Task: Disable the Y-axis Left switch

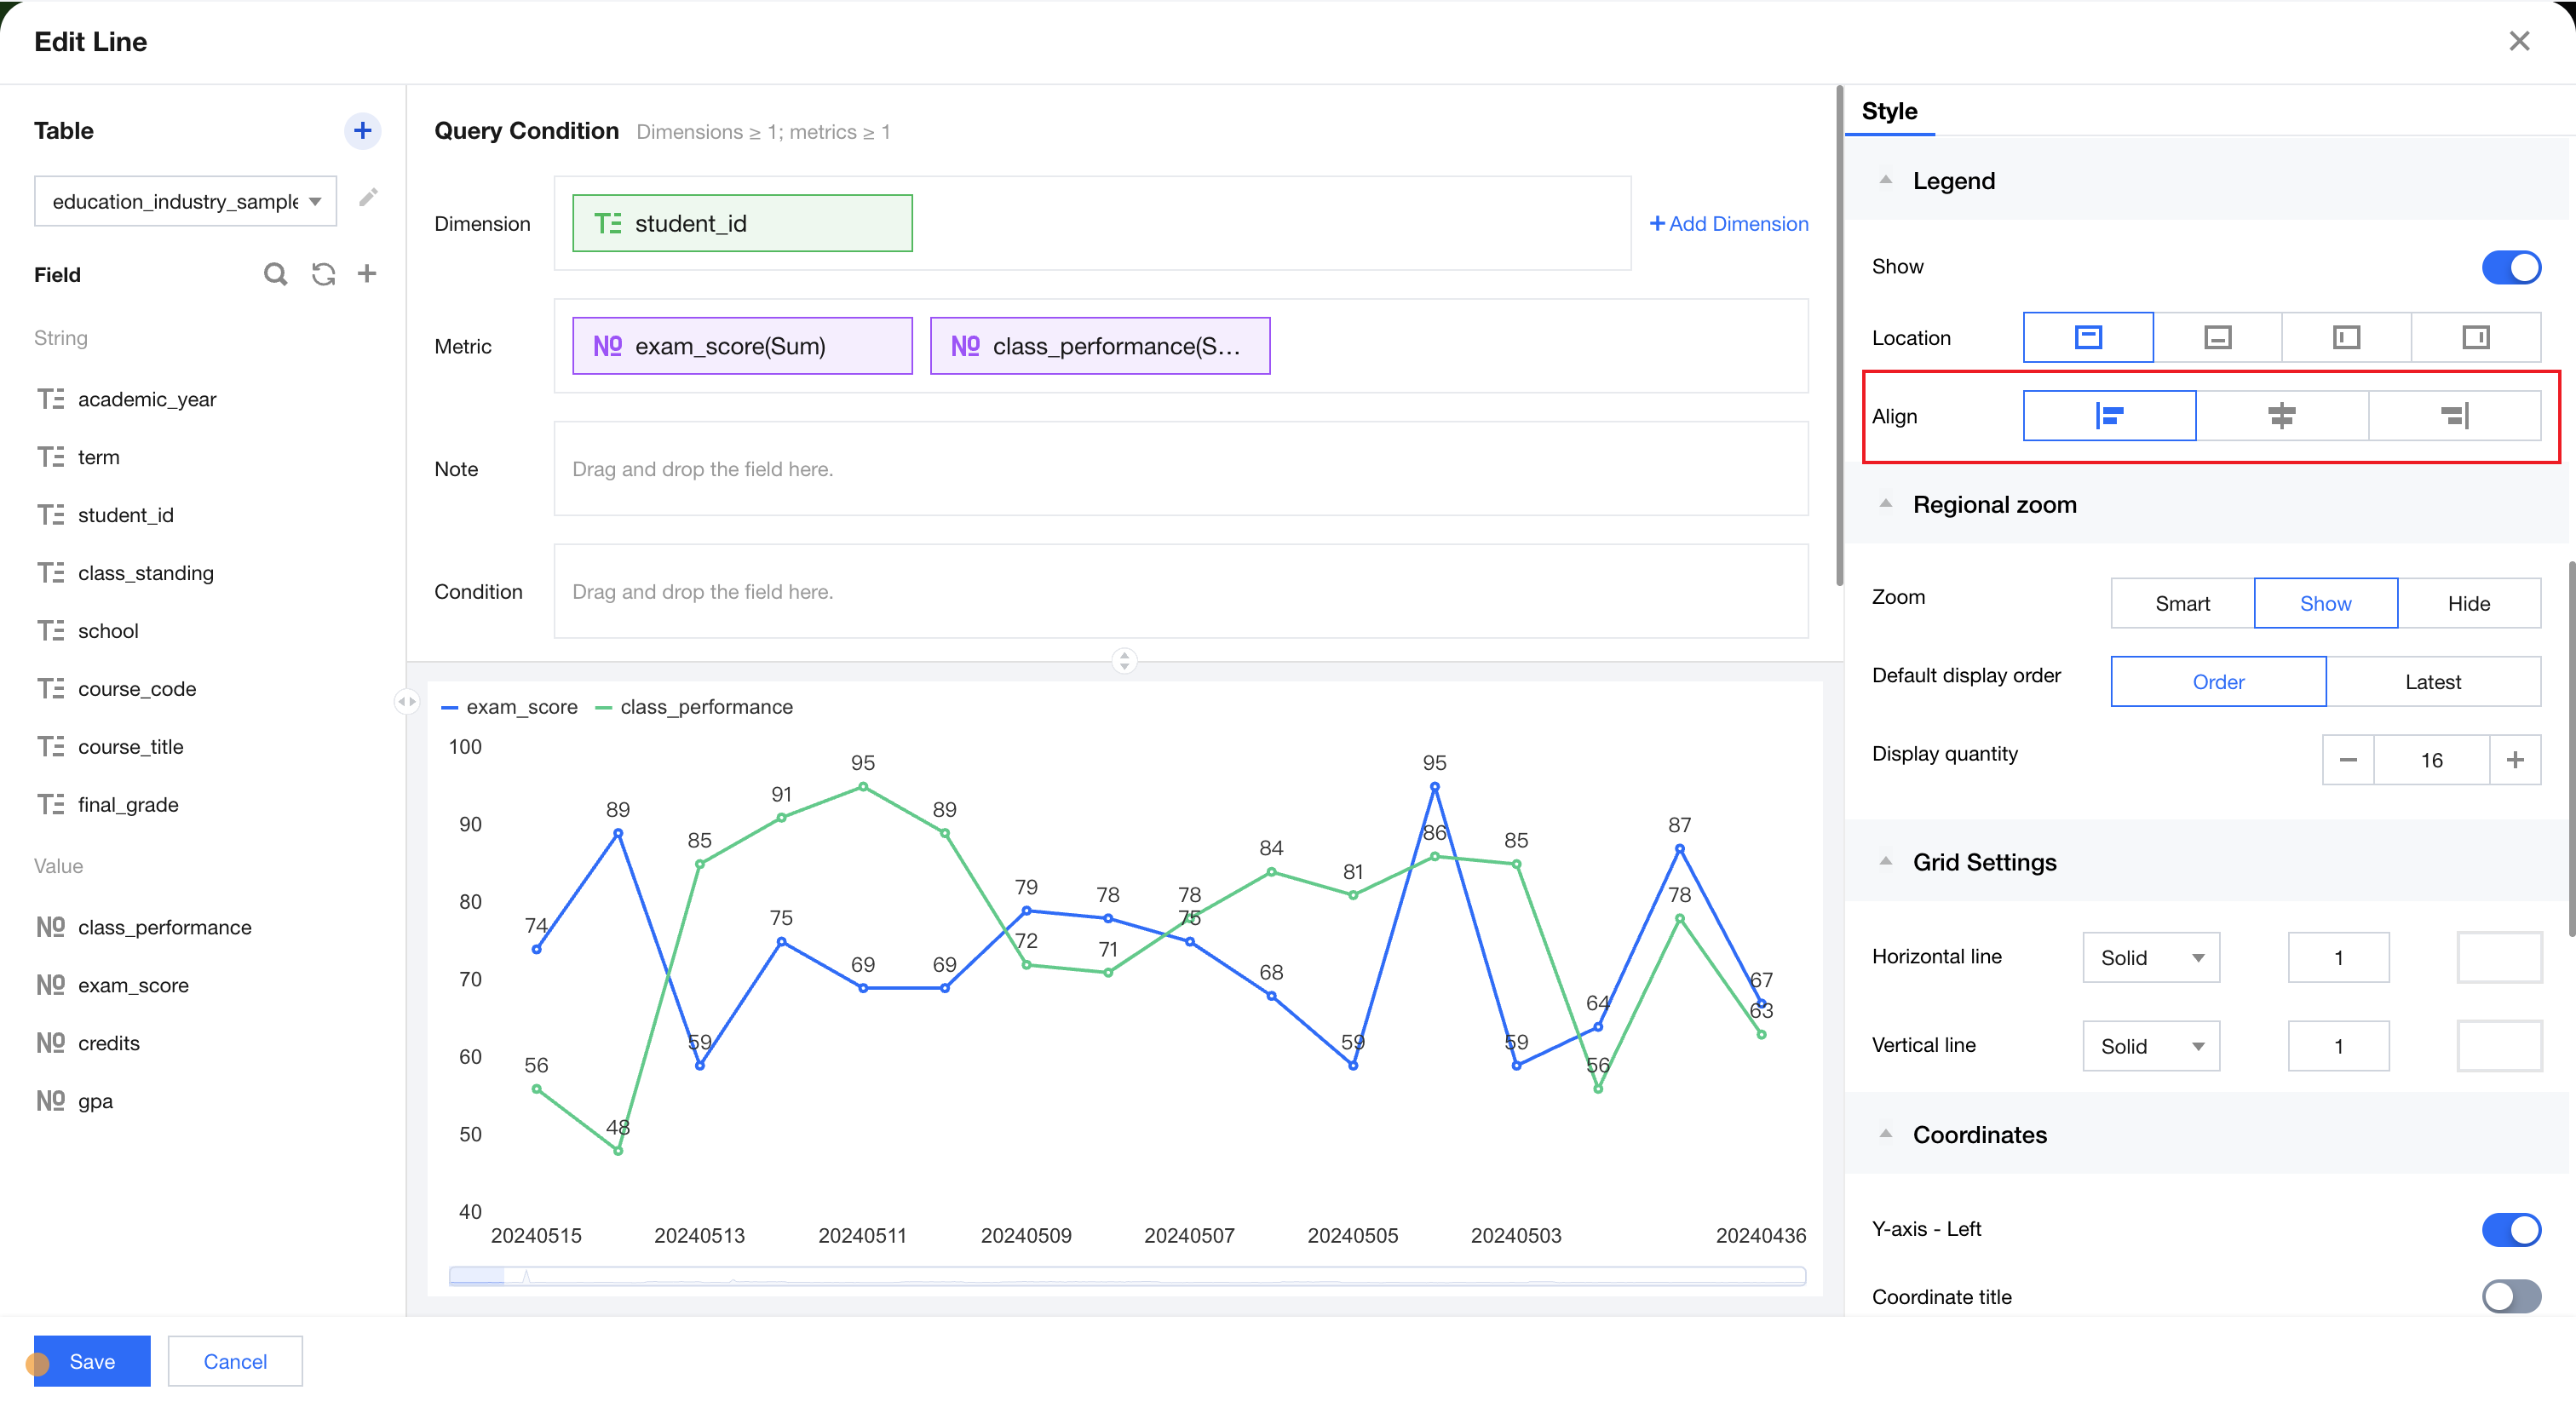Action: click(2510, 1229)
